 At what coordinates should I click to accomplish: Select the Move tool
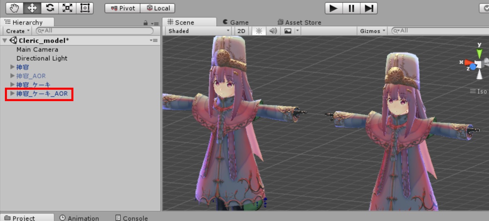pos(32,8)
